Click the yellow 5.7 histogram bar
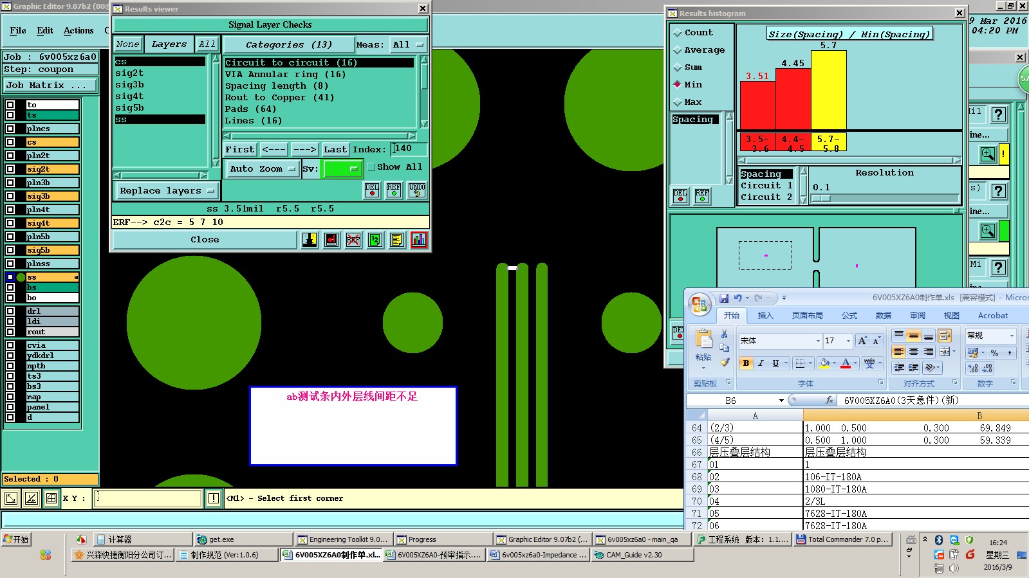This screenshot has height=578, width=1029. point(829,90)
